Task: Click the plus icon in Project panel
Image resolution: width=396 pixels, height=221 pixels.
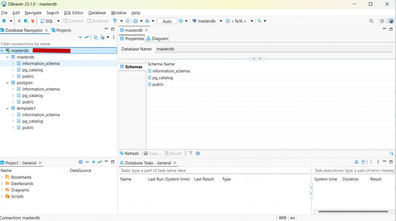Action: pos(94,162)
